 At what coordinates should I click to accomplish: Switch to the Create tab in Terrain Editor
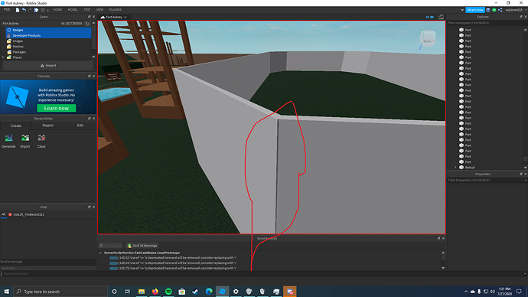pos(16,126)
